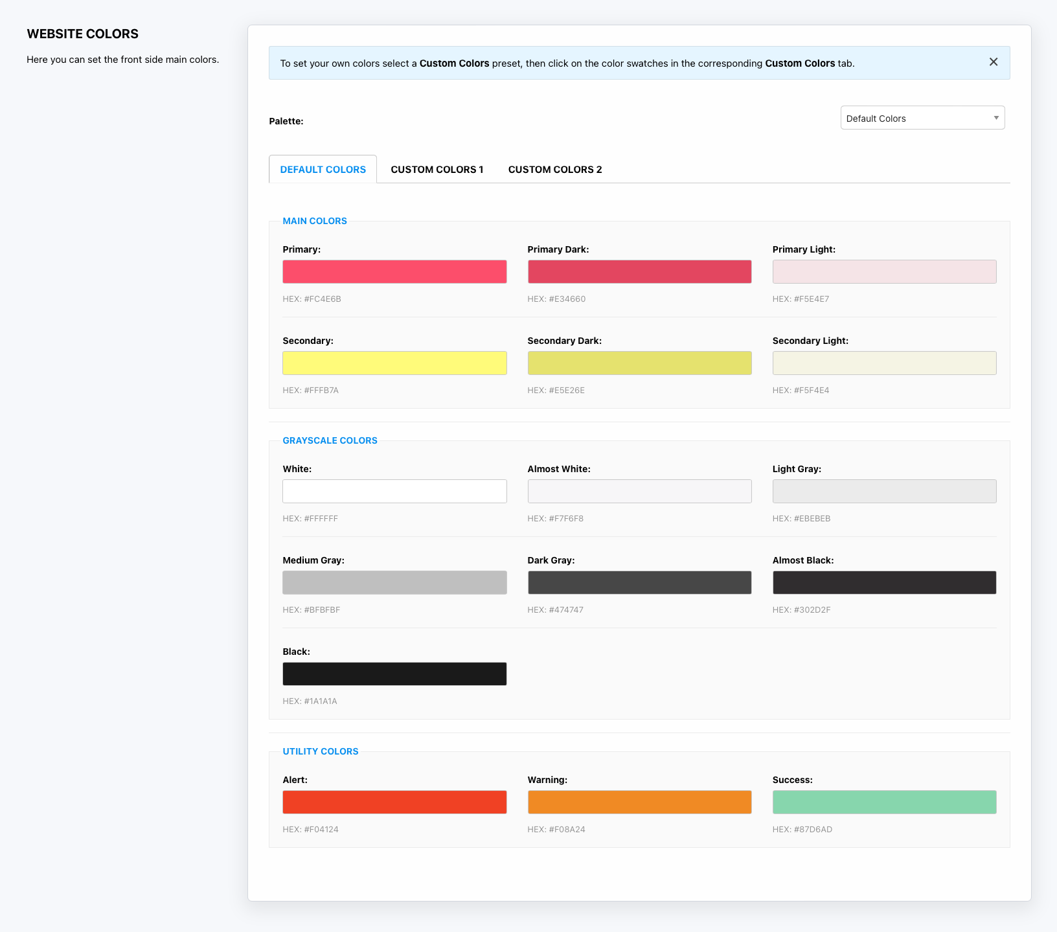
Task: Open the Custom Colors 2 tab
Action: point(554,170)
